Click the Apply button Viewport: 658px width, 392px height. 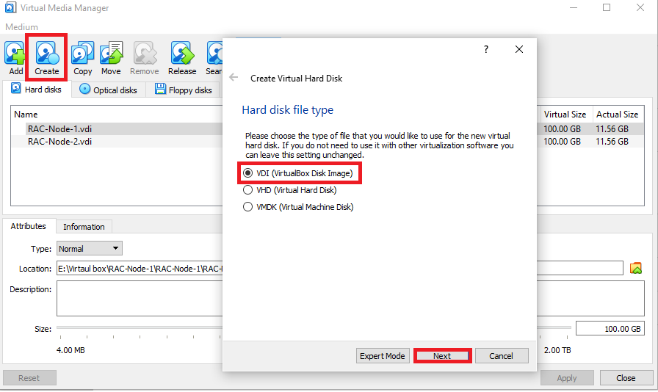click(x=567, y=378)
